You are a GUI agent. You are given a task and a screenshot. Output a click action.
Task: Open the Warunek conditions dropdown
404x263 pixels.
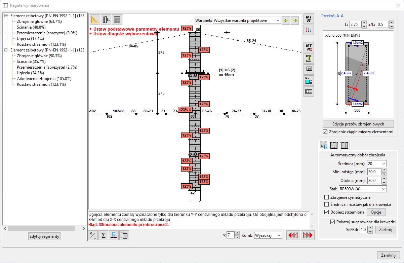pyautogui.click(x=247, y=21)
